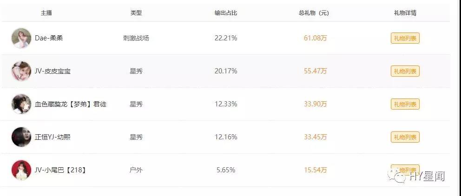Click the 61.08万 total gift amount
The image size is (461, 196).
[315, 38]
